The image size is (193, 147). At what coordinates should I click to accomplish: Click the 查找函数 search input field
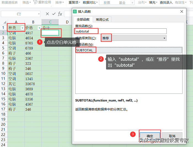click(121, 31)
